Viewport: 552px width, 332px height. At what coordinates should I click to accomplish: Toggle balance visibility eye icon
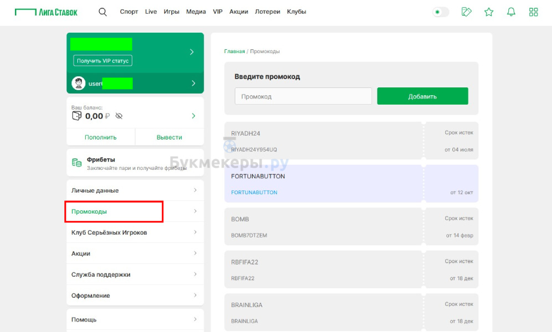click(x=119, y=116)
